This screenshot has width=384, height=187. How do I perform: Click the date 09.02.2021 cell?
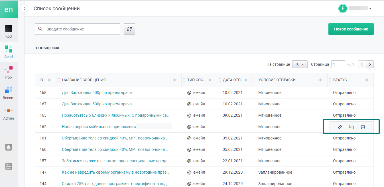[x=233, y=115]
